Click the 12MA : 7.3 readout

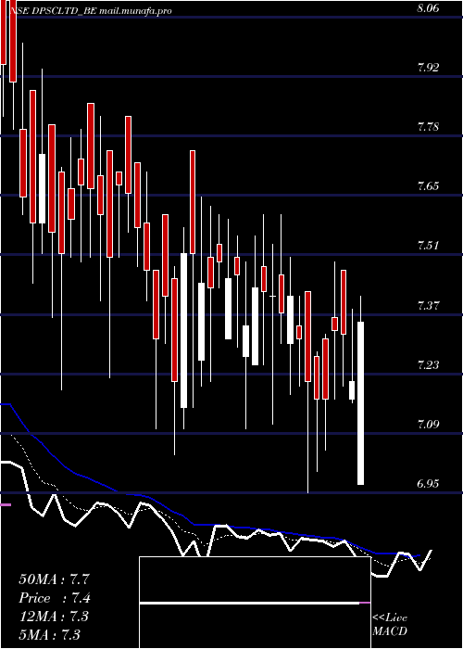(54, 617)
